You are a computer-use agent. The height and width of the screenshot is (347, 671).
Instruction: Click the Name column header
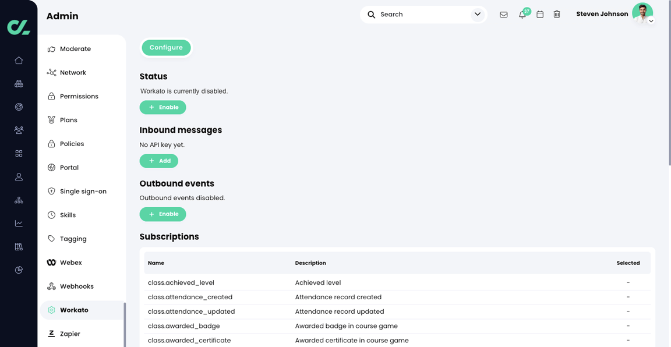coord(156,263)
